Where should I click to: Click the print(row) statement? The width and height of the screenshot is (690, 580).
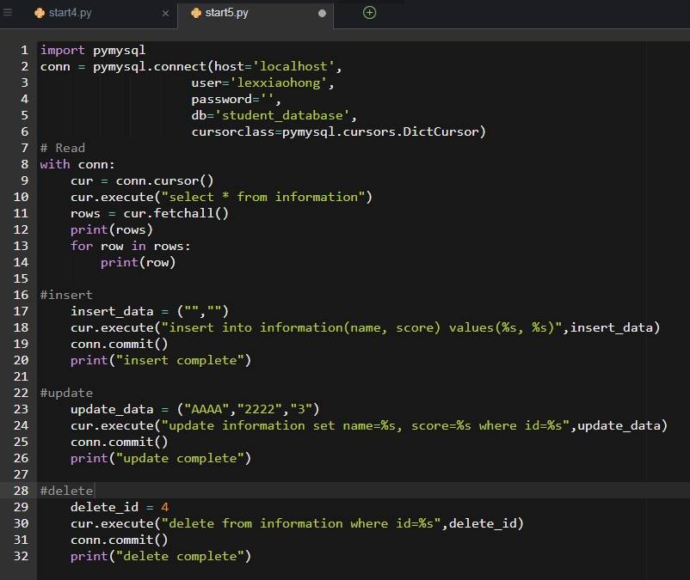[139, 263]
